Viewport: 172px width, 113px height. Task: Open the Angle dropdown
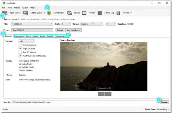tap(66, 24)
